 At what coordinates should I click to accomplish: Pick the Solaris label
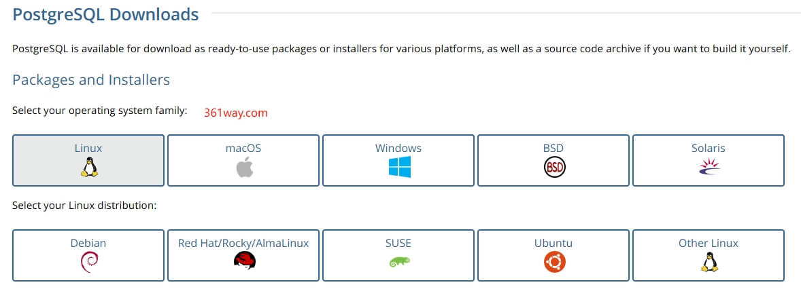pyautogui.click(x=708, y=149)
